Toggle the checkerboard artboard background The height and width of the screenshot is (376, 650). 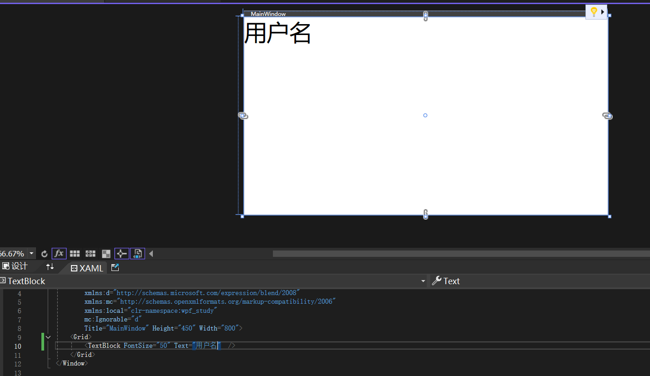tap(106, 254)
